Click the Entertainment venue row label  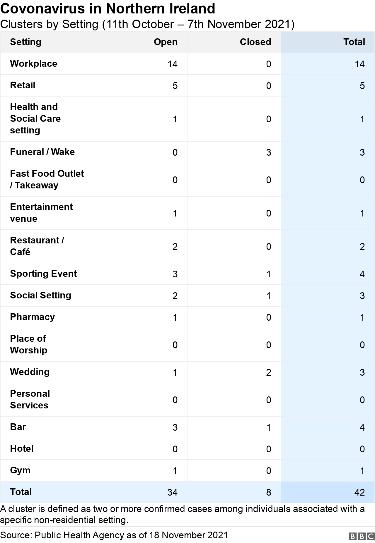click(41, 213)
